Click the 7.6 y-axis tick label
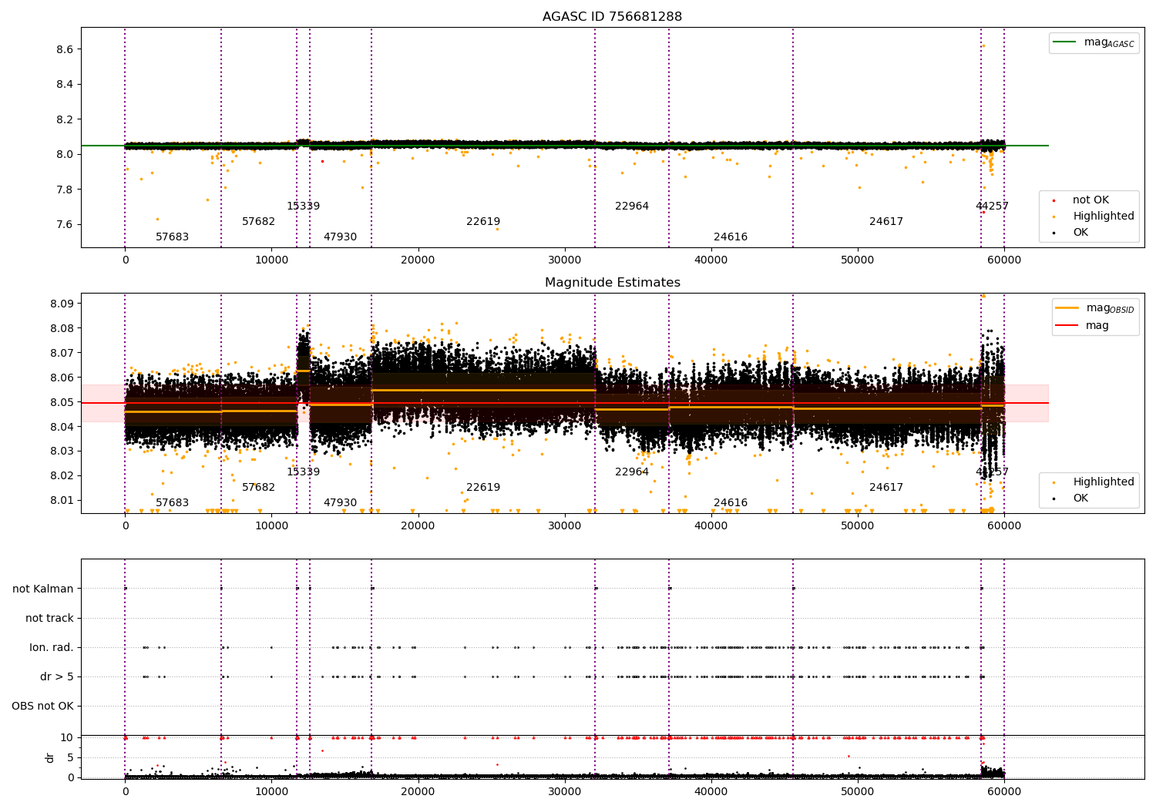This screenshot has width=1156, height=809. coord(65,225)
